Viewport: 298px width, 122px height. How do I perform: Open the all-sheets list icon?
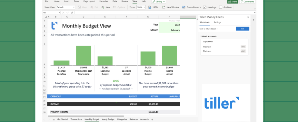53,119
